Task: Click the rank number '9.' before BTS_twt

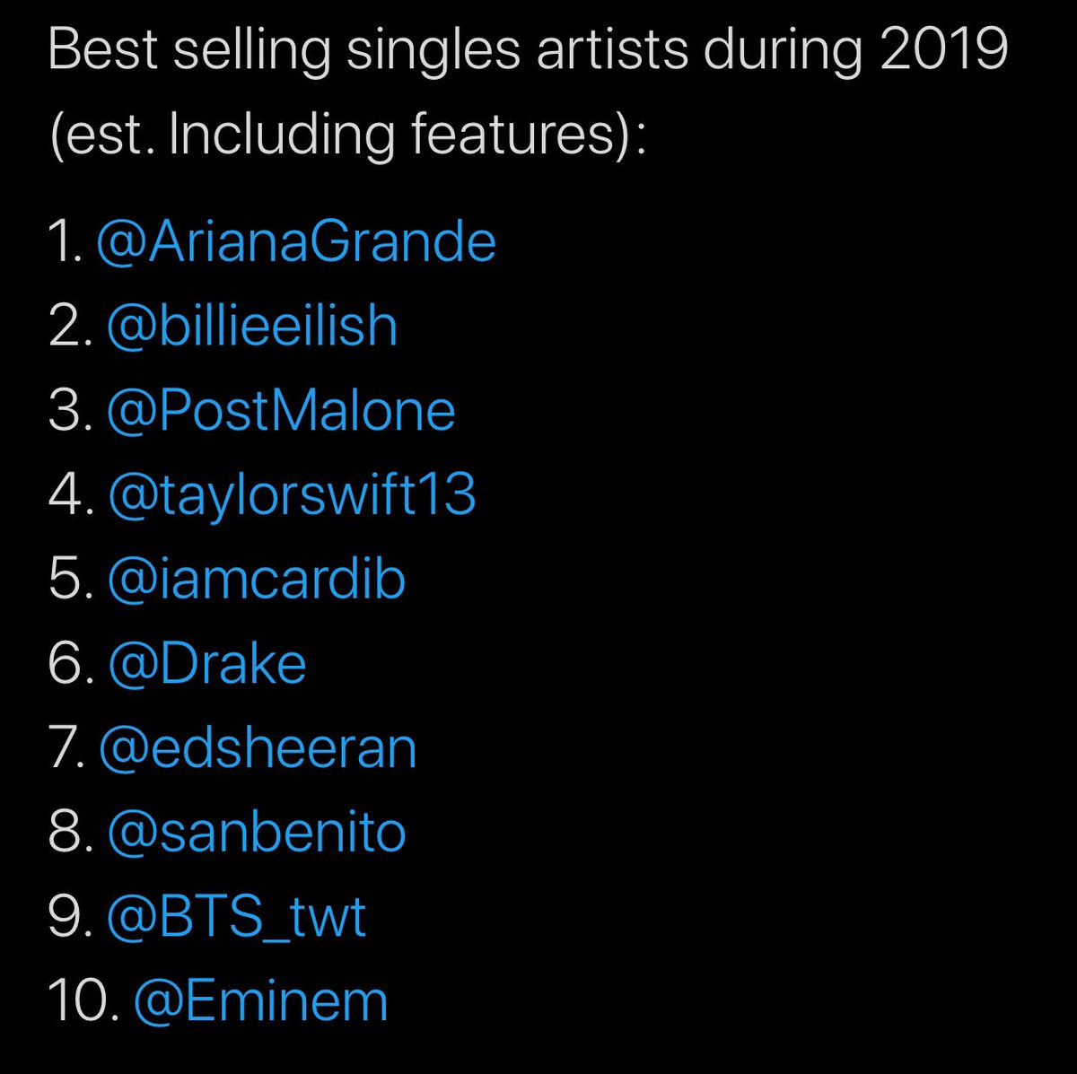Action: pyautogui.click(x=71, y=918)
